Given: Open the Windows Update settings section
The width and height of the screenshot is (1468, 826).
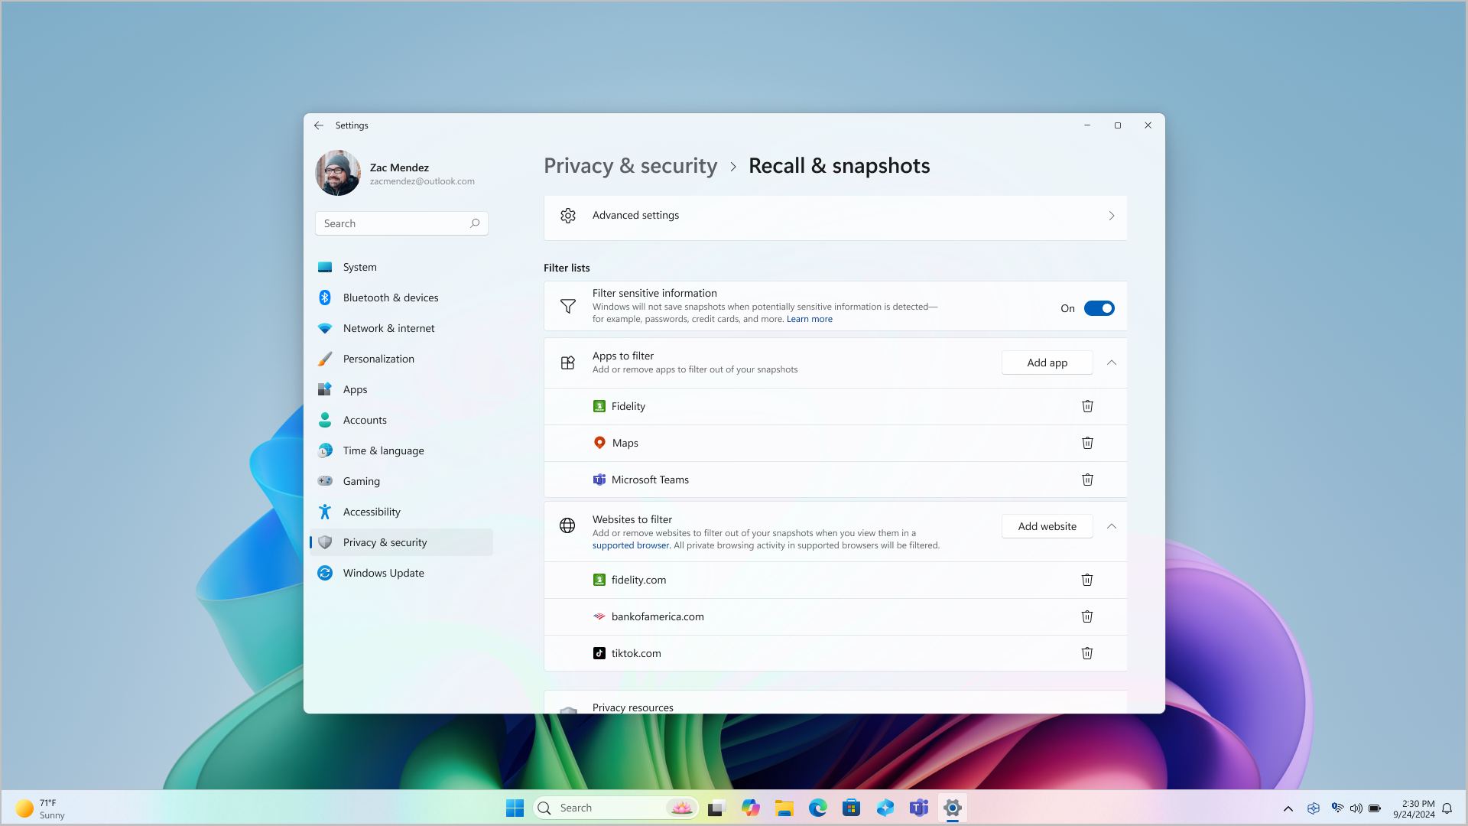Looking at the screenshot, I should tap(383, 572).
